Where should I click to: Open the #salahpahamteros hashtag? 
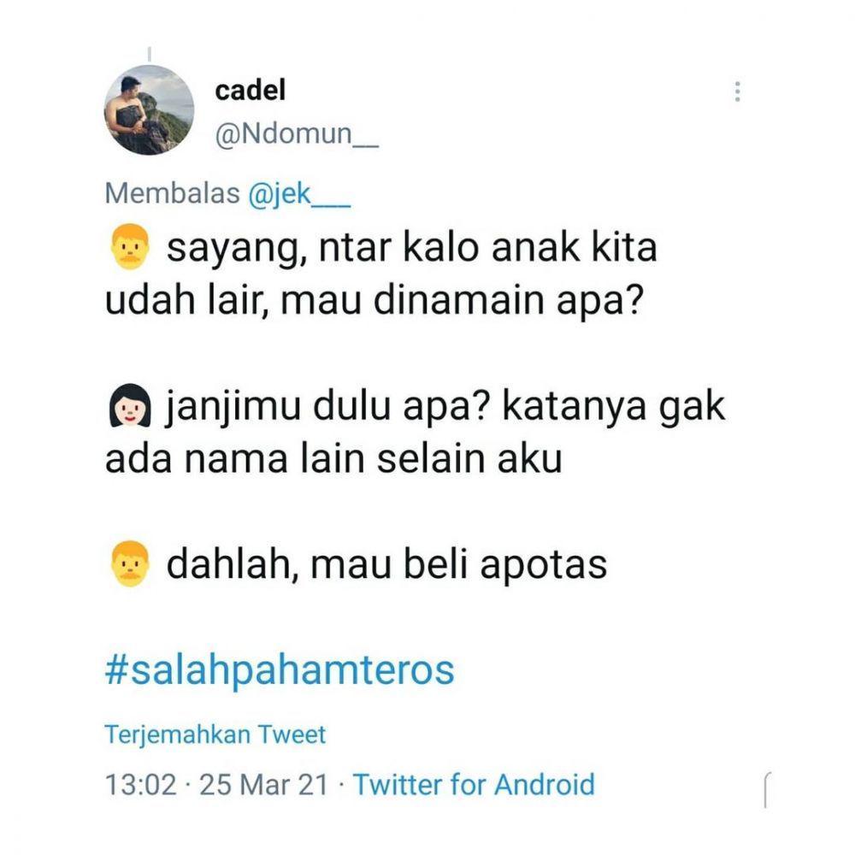(x=280, y=670)
